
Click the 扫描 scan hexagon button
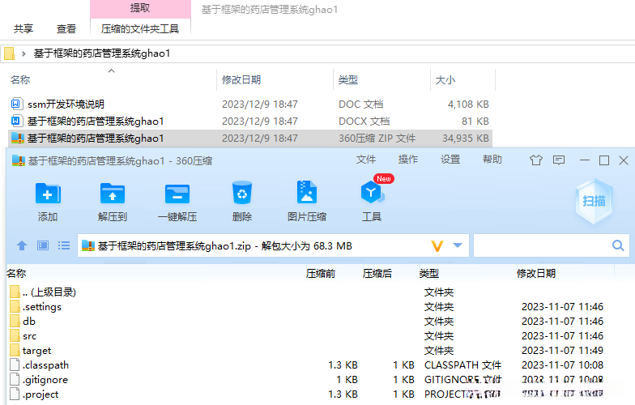point(594,201)
